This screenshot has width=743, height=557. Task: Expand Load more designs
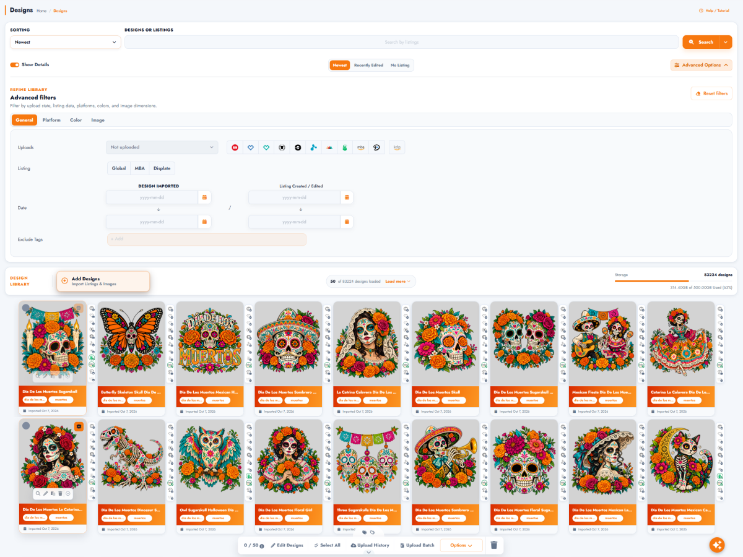pos(398,281)
